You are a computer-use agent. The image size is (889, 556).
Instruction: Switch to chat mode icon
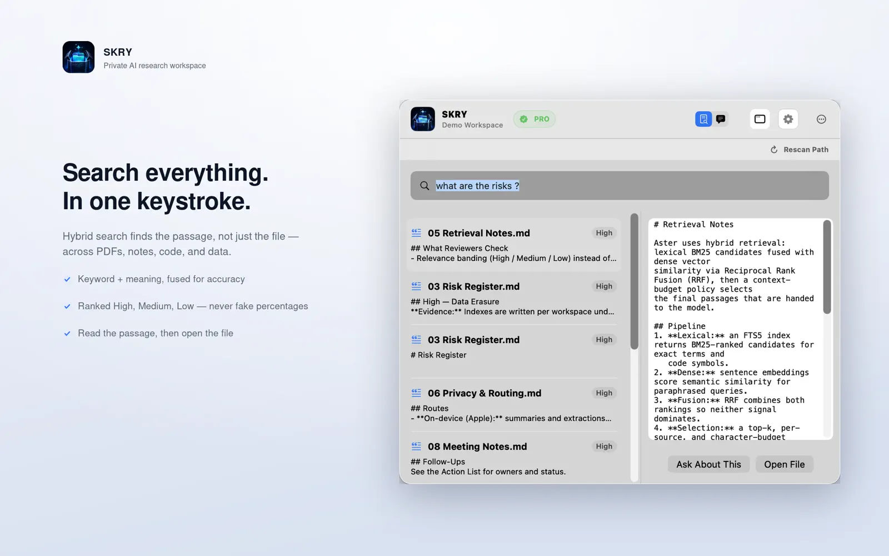click(x=721, y=119)
